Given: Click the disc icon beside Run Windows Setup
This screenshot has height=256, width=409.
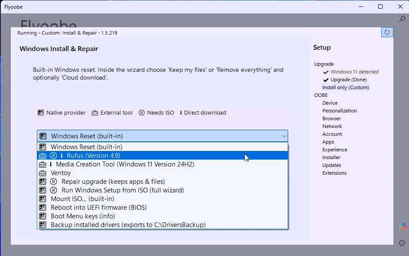Looking at the screenshot, I should tap(53, 190).
